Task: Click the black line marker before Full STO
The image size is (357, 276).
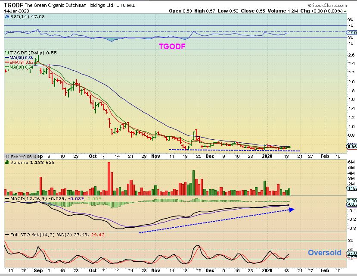Action: [x=7, y=235]
